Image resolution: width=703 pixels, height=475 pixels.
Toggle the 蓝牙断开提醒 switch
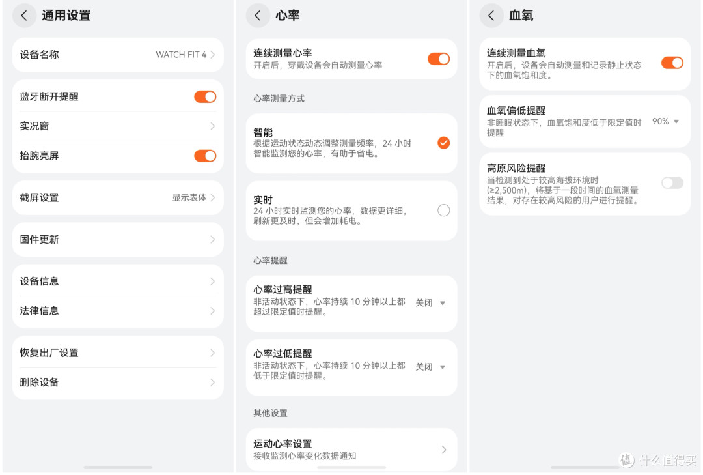205,96
